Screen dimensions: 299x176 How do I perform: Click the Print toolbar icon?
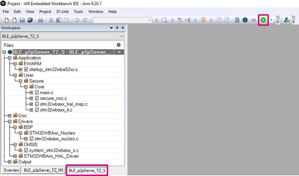41,20
